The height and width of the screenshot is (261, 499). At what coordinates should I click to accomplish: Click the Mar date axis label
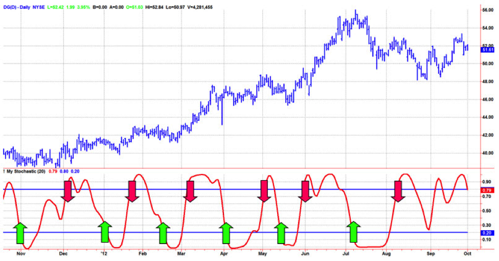tap(182, 254)
